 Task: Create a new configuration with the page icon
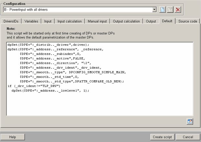click(x=163, y=10)
